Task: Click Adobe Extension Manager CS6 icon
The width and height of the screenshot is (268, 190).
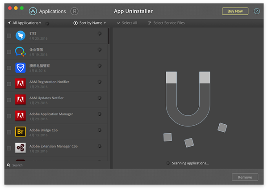Action: [21, 148]
